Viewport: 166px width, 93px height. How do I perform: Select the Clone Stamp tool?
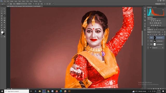click(2, 18)
